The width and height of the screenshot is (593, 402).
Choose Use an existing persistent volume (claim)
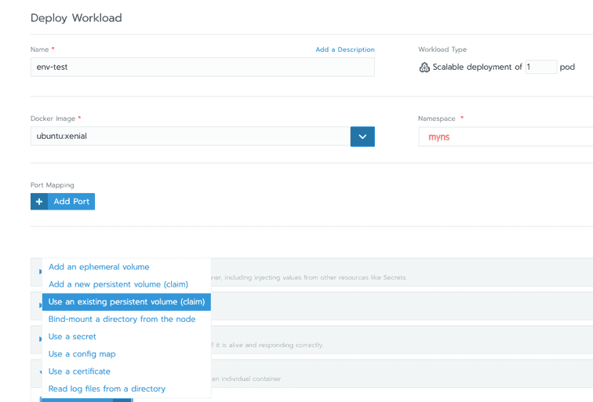[x=126, y=301]
